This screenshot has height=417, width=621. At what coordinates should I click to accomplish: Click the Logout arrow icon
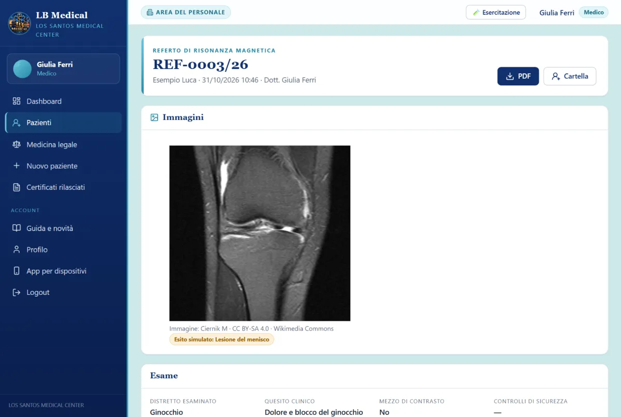[17, 292]
